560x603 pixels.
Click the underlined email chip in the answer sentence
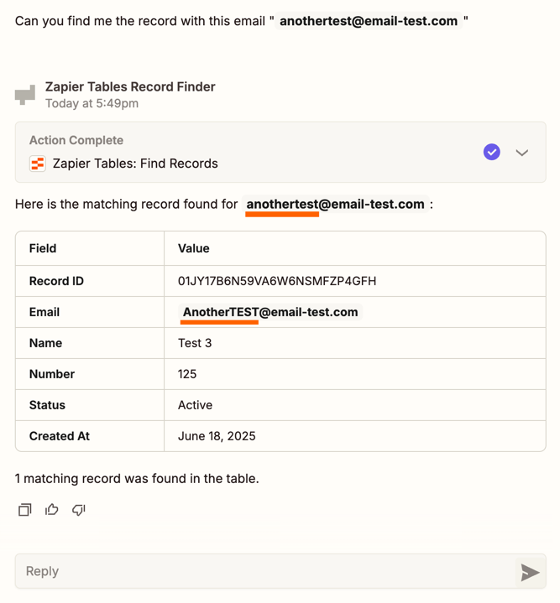pos(335,204)
